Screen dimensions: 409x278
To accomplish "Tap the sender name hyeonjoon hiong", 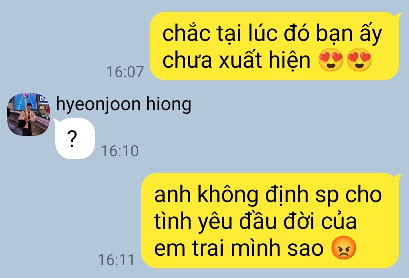I will tap(123, 104).
